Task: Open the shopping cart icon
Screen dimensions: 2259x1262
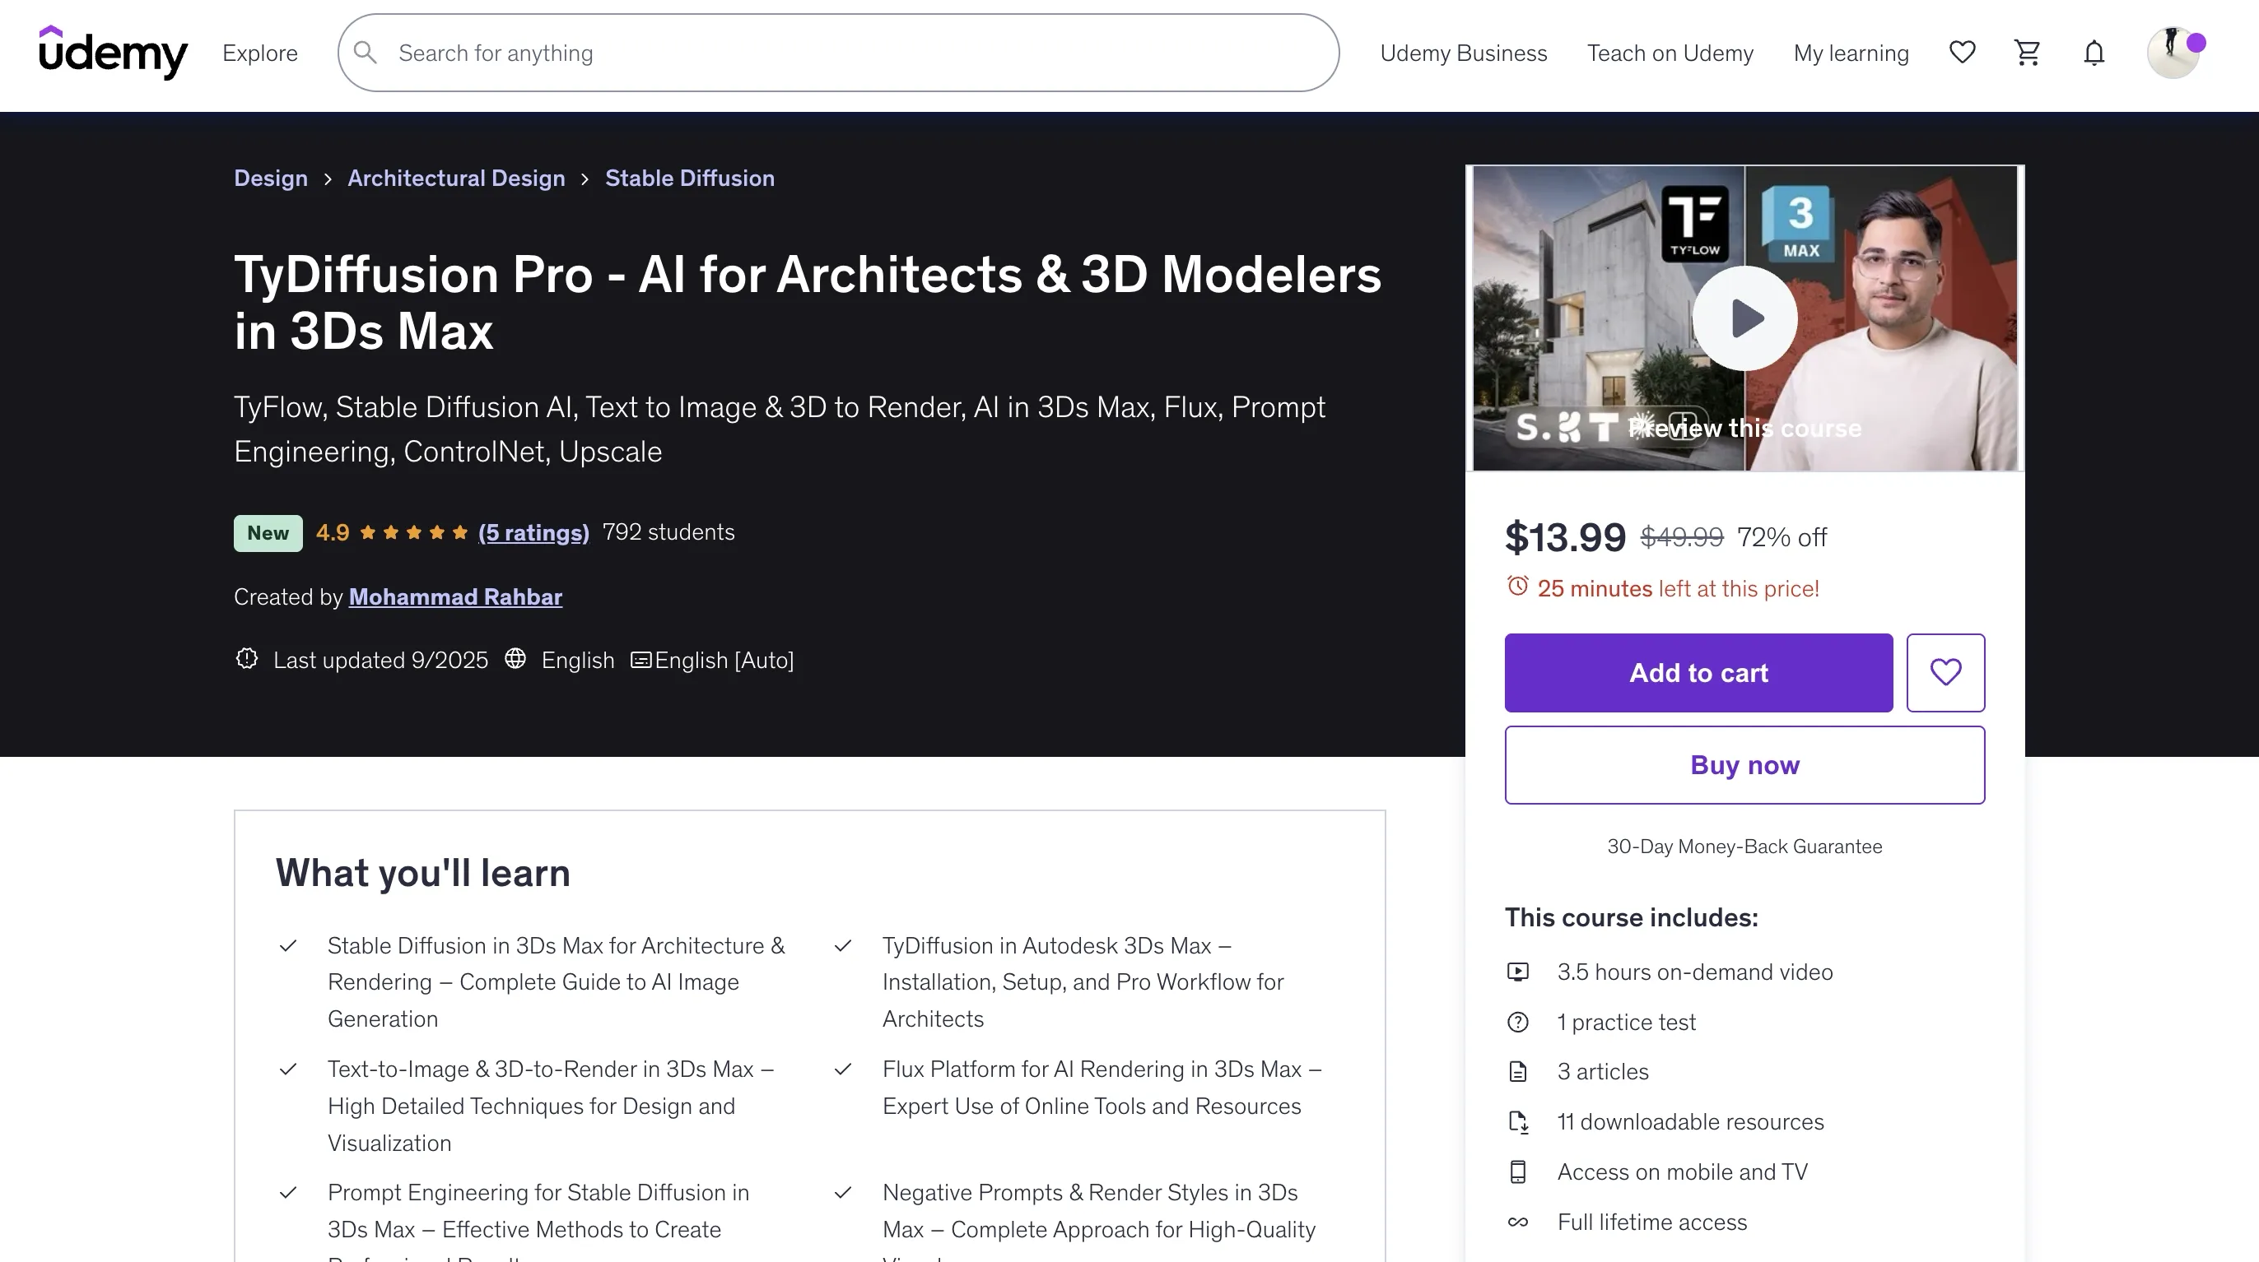Action: (x=2028, y=53)
